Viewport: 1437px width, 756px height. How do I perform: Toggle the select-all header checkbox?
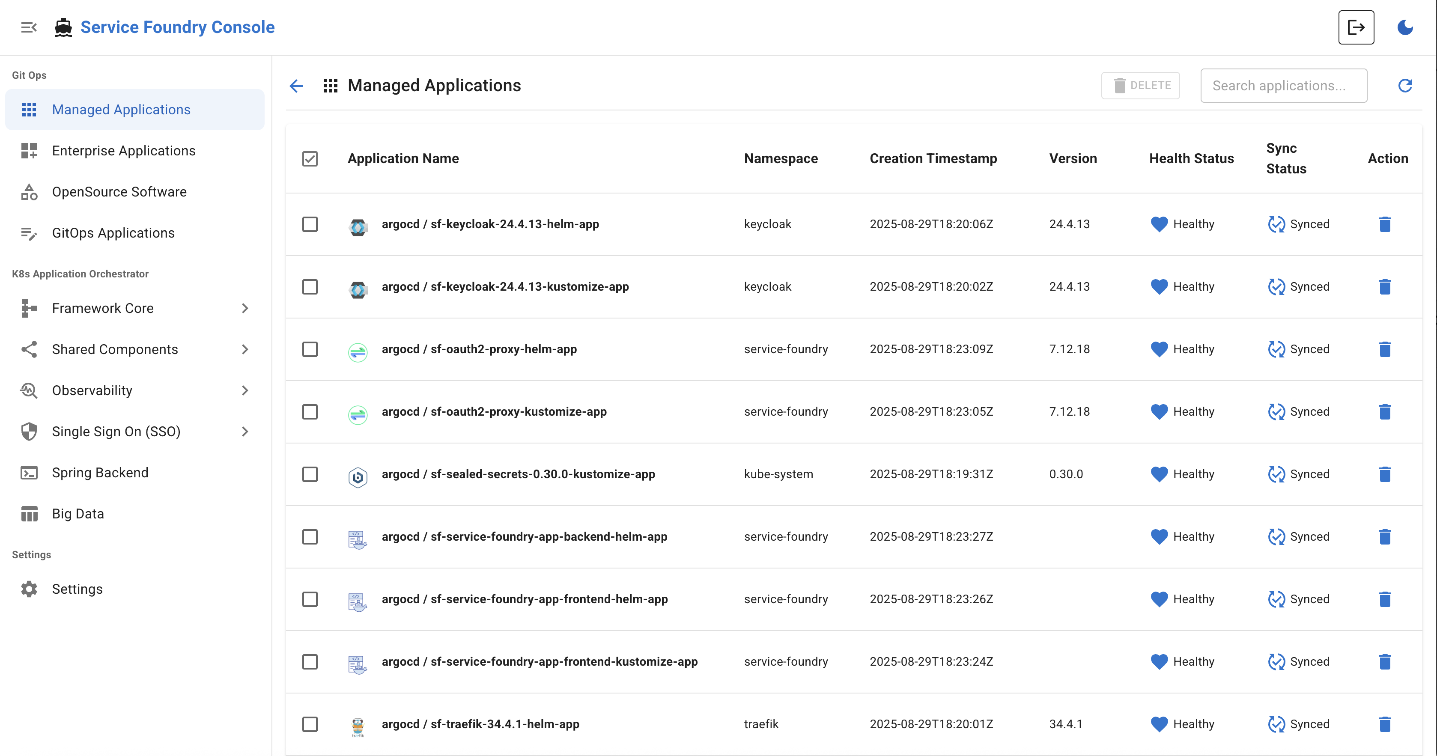point(310,158)
